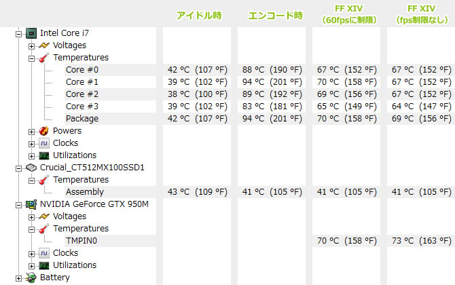Screen dimensions: 455x285
Task: Click the thermometer icon beside Intel Core i7 Temperatures
Action: [44, 58]
